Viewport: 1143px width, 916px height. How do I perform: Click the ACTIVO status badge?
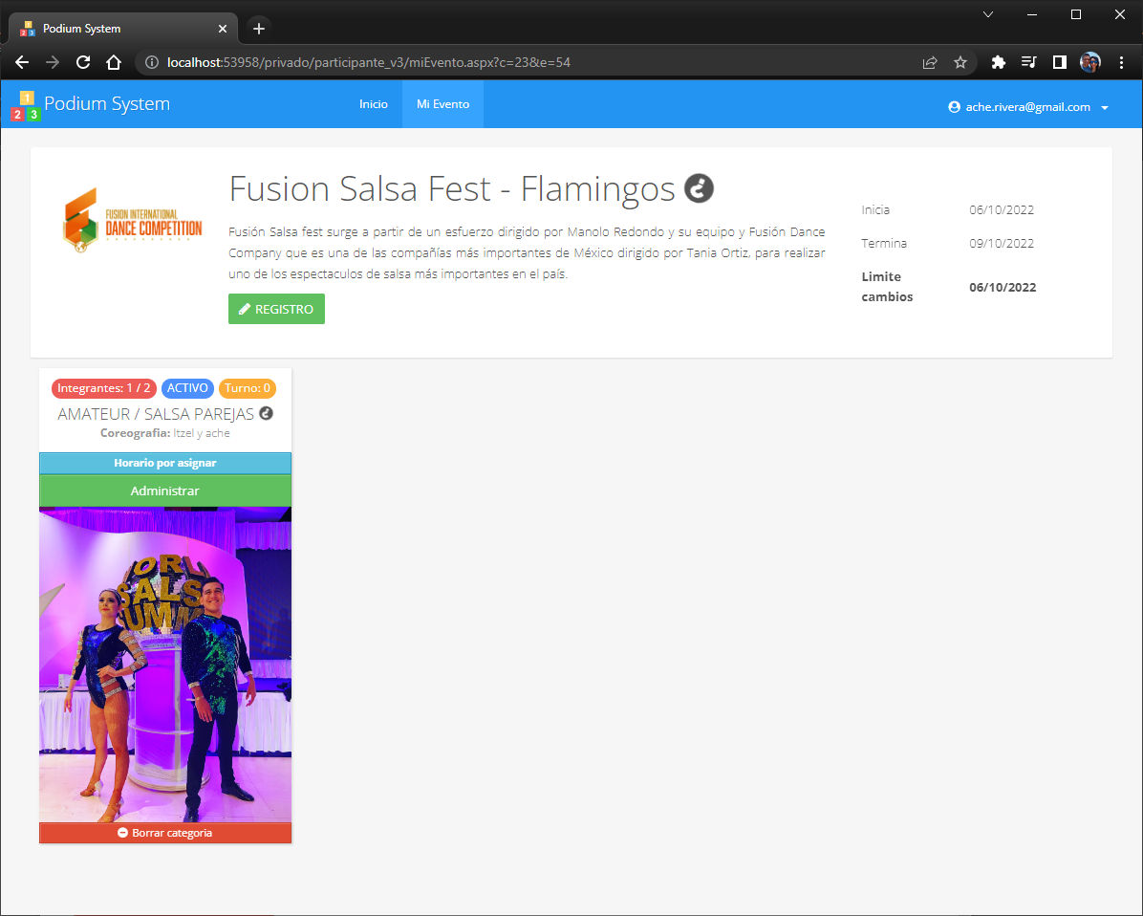187,388
